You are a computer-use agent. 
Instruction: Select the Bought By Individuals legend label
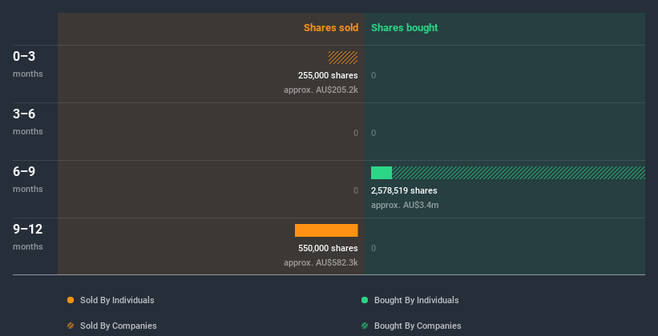pos(416,300)
